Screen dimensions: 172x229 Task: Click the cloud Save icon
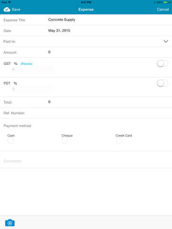coord(7,10)
